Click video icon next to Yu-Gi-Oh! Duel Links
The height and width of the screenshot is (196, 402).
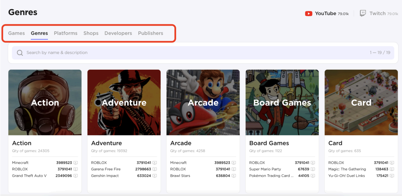coord(392,176)
